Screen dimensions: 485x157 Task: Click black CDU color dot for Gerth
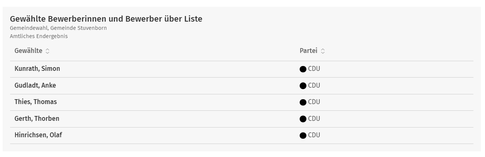(x=303, y=119)
